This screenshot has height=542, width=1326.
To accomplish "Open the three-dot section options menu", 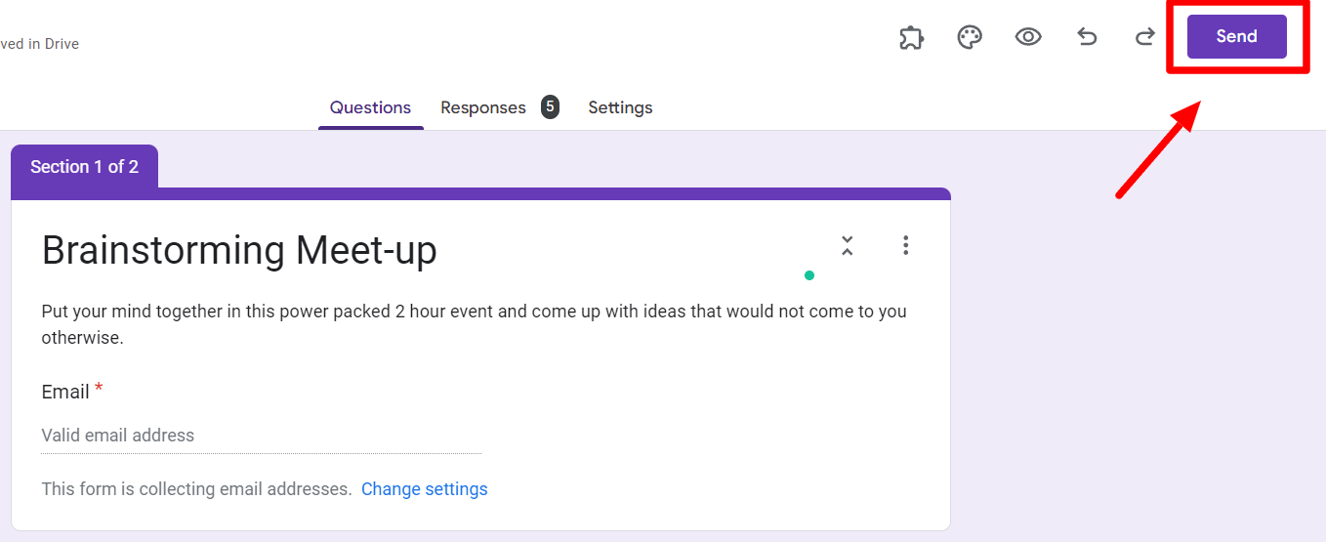I will (906, 245).
